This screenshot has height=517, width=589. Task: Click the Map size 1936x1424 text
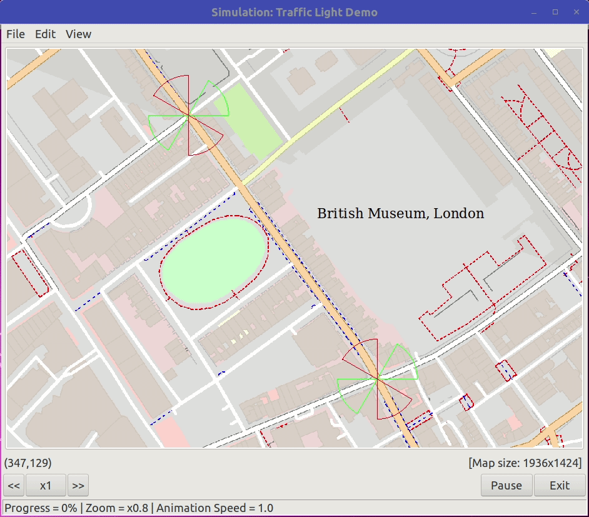coord(525,463)
